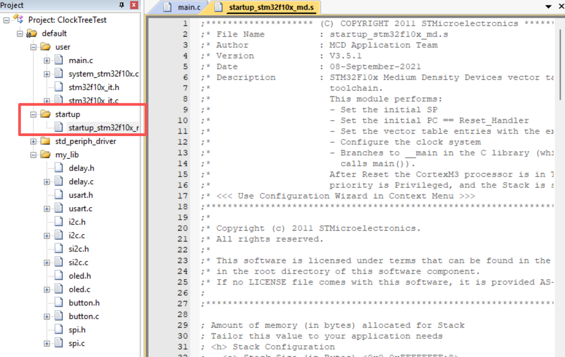Image resolution: width=565 pixels, height=357 pixels.
Task: Click the oled.h file icon
Action: 58,276
